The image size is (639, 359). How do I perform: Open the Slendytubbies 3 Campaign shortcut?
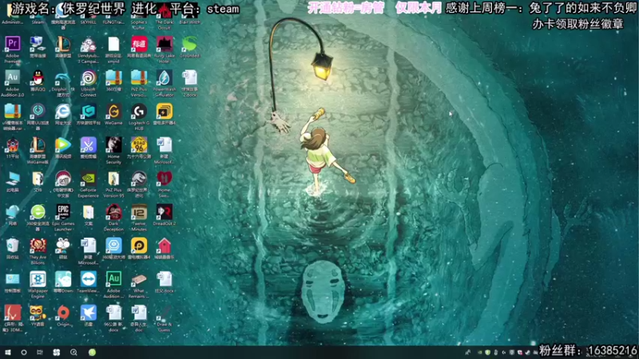coord(88,44)
